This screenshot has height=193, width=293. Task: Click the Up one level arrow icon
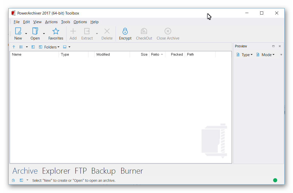point(14,47)
